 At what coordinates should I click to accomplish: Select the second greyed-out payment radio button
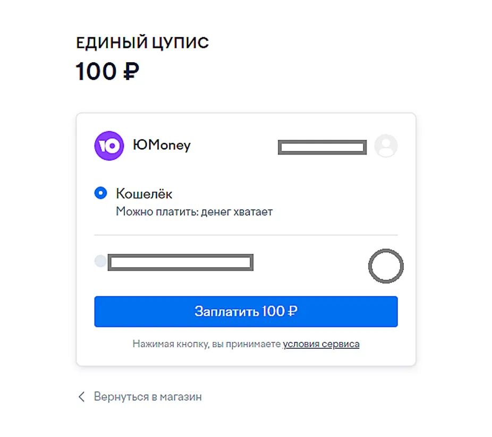click(100, 261)
